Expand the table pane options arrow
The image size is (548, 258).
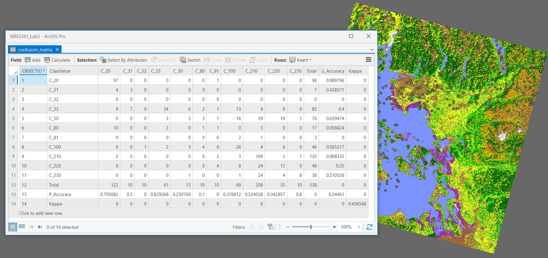[x=372, y=50]
